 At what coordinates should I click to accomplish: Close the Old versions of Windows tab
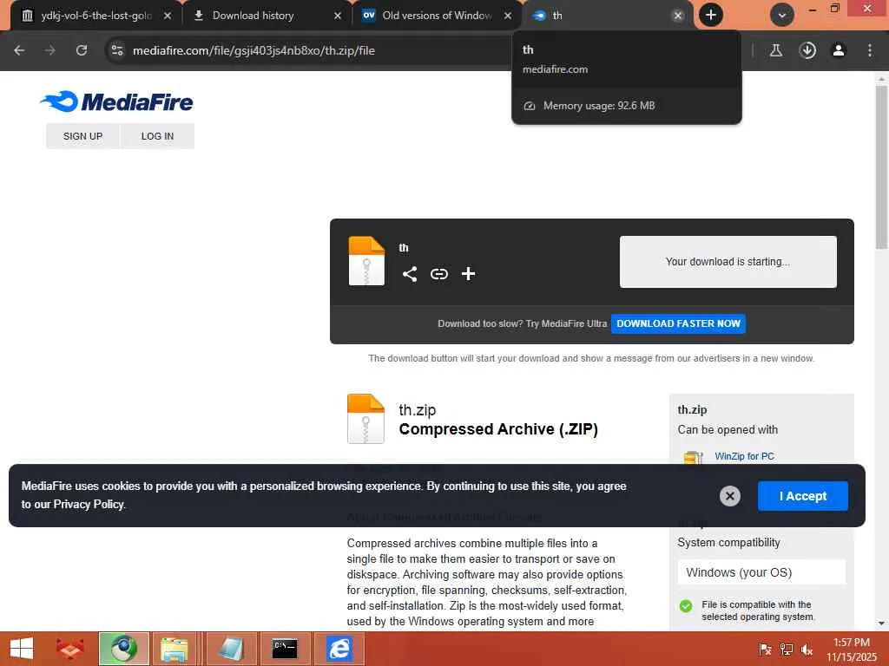pos(508,16)
